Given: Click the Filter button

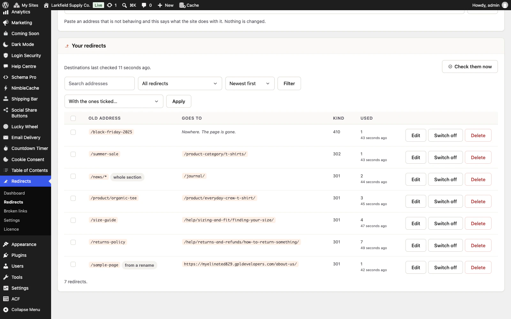Looking at the screenshot, I should (289, 84).
